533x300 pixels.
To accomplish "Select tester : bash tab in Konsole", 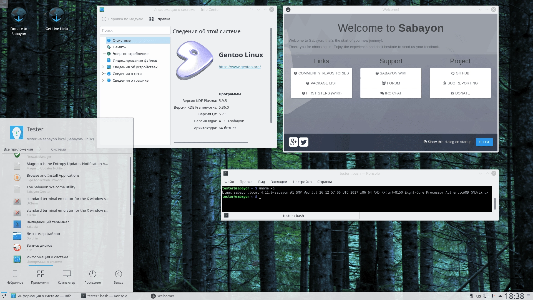I will point(291,216).
